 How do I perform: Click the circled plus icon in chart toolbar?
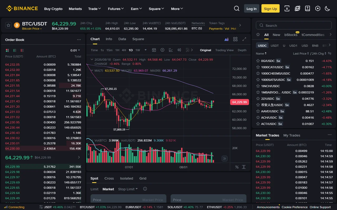162,50
